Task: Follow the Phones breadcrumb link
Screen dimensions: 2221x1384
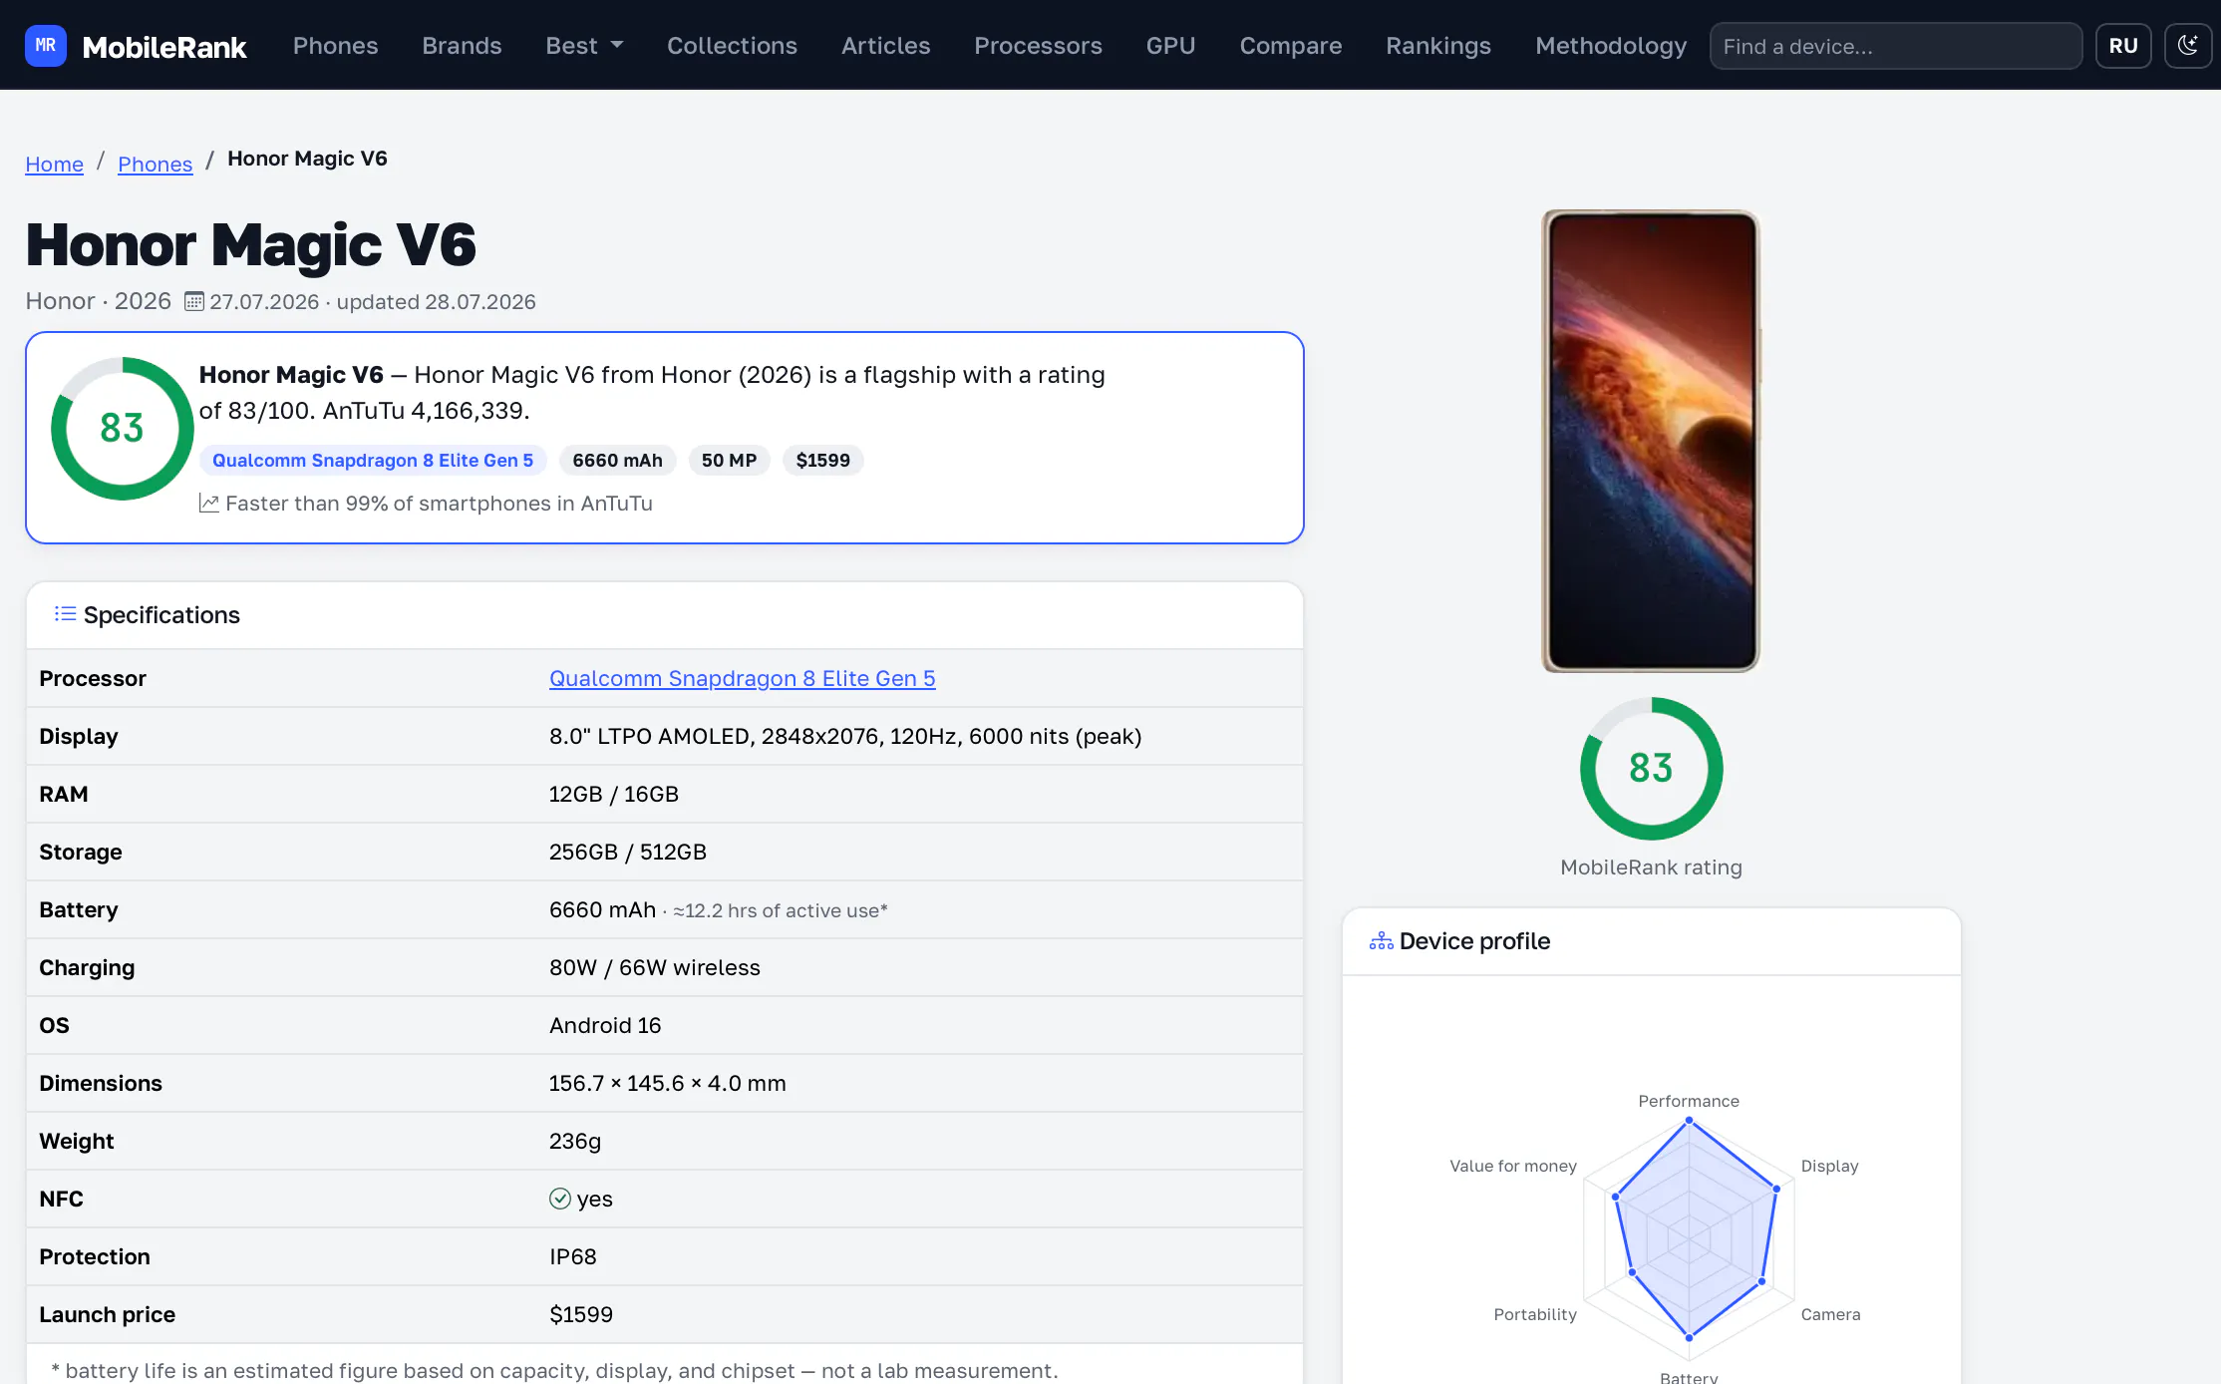Action: 155,164
